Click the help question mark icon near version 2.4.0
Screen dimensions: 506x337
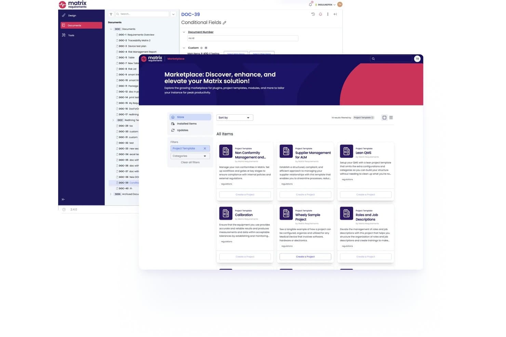(x=64, y=209)
